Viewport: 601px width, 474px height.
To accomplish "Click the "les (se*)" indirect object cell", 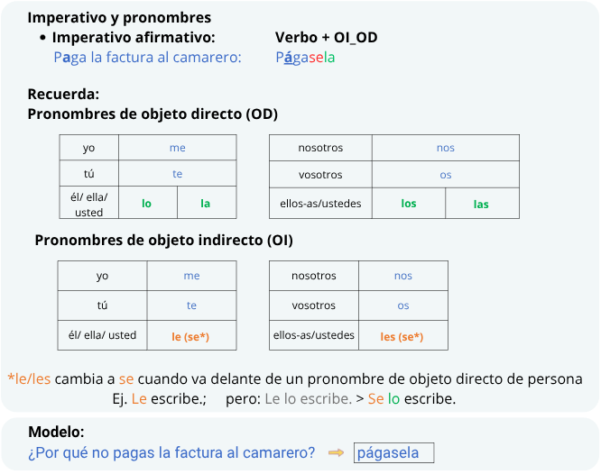I will coord(402,336).
